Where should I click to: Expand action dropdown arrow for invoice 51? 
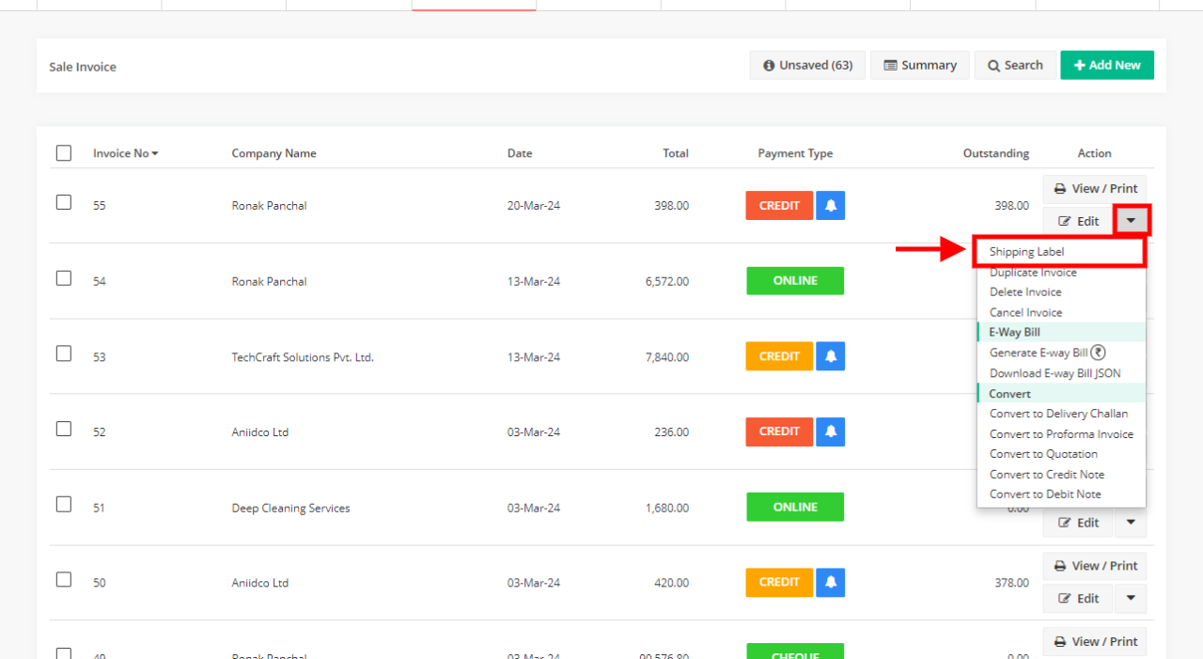[x=1131, y=523]
